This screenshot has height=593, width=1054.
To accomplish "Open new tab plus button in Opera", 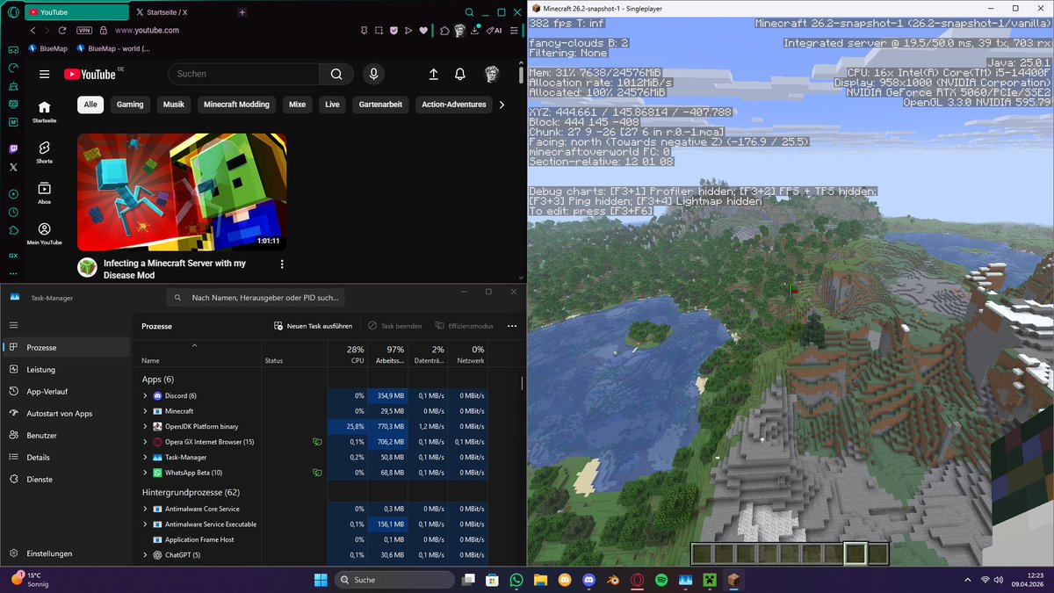I will [x=242, y=12].
